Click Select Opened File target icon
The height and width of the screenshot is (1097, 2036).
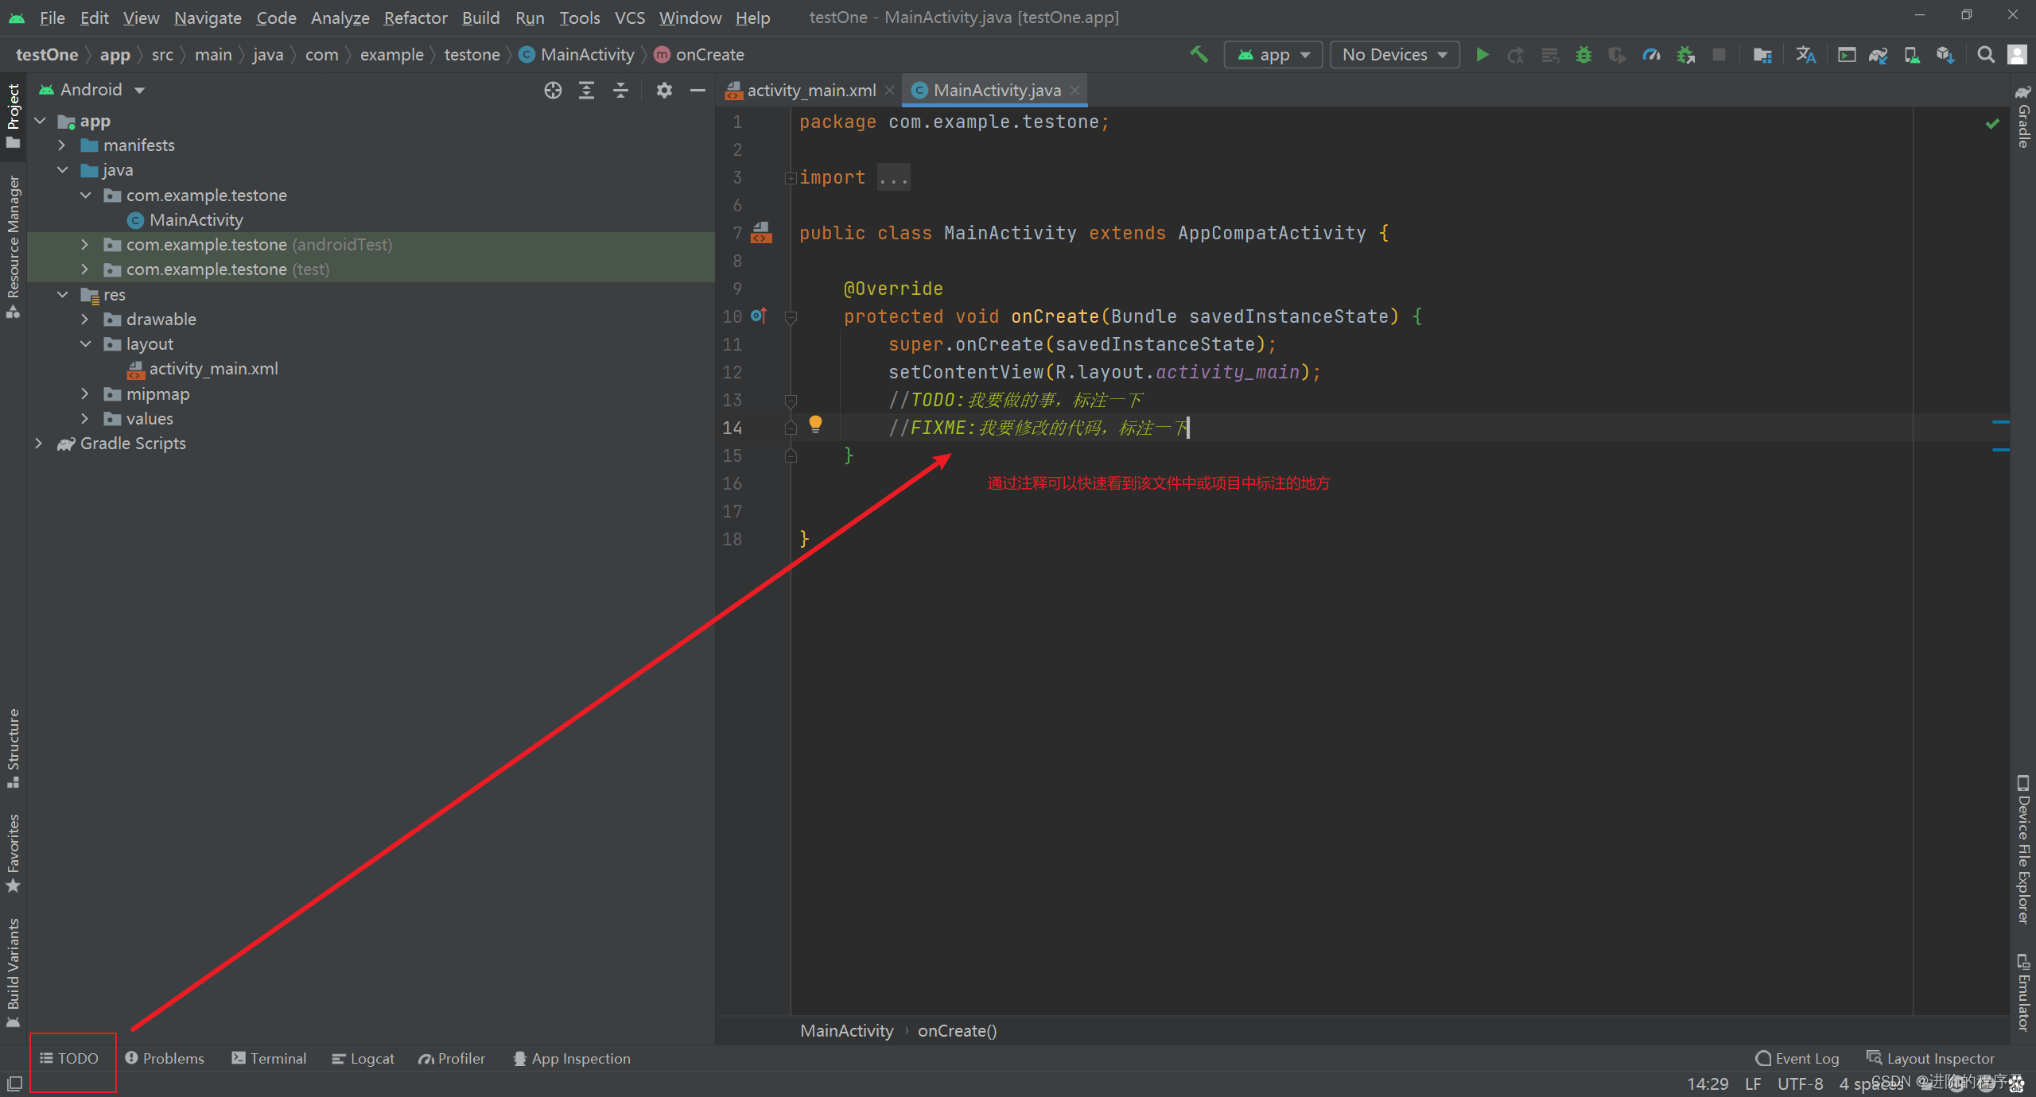click(553, 90)
